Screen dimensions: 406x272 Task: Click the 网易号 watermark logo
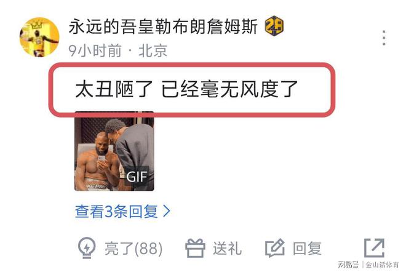pos(348,265)
